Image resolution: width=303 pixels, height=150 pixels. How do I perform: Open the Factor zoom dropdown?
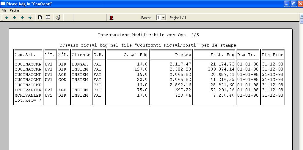(163, 18)
